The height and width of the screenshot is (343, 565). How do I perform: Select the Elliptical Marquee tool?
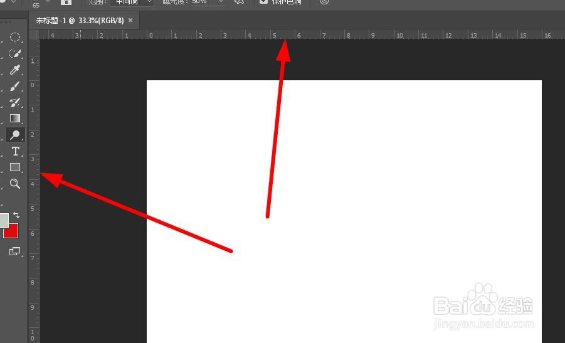coord(15,37)
